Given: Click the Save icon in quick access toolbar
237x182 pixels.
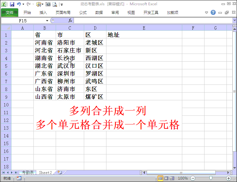Looking at the screenshot, I should (12, 4).
